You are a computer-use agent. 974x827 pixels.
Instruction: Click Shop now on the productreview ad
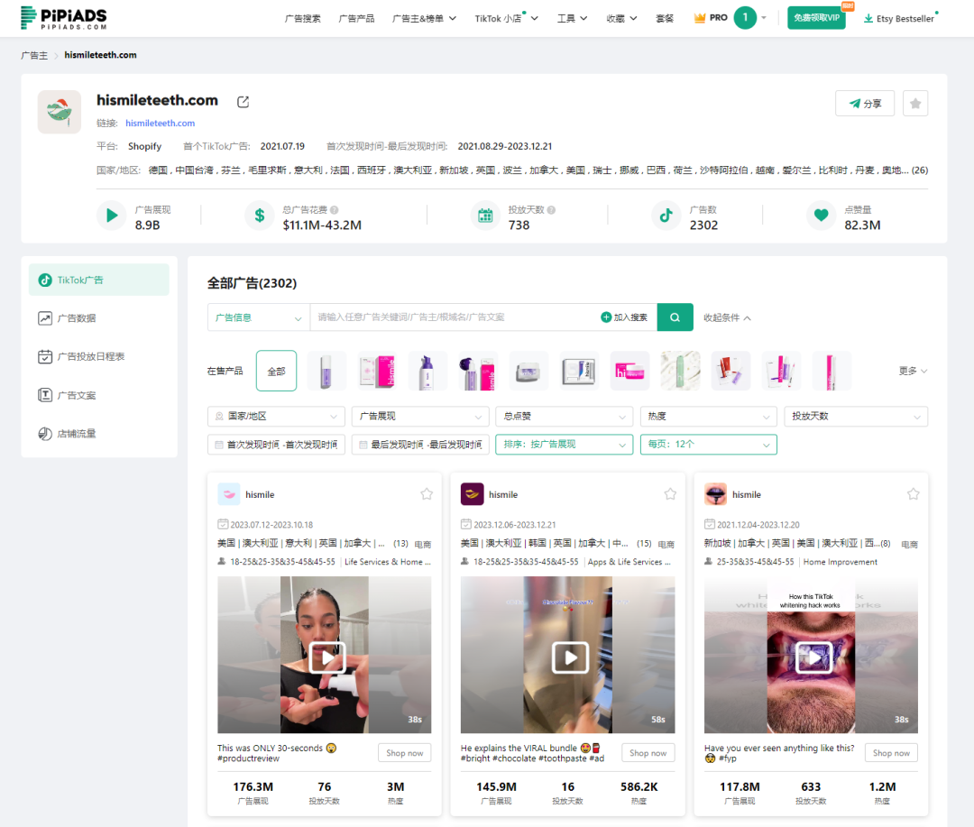click(404, 753)
